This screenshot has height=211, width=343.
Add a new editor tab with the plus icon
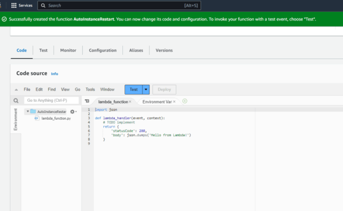(185, 101)
